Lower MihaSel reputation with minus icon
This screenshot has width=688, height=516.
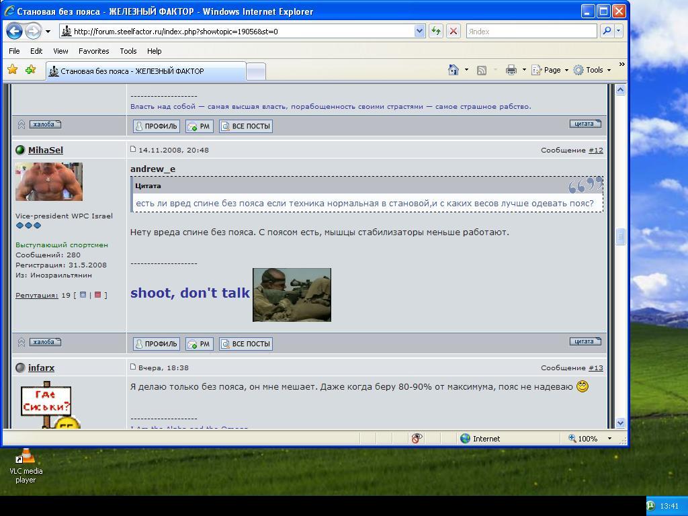click(x=98, y=295)
